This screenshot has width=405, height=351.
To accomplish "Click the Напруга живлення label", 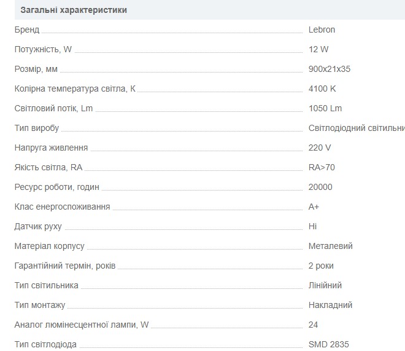I will tap(51, 148).
